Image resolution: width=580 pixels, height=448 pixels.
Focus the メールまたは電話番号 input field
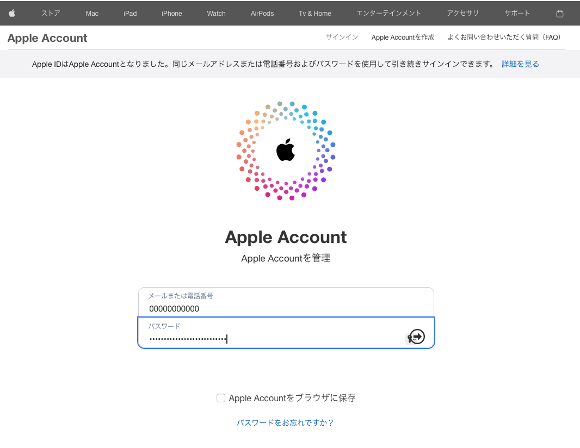[286, 302]
